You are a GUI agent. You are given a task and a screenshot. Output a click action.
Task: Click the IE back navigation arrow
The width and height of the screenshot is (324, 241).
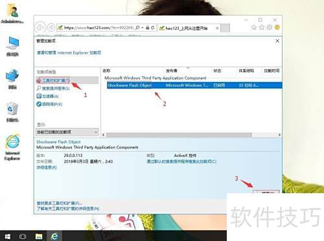tap(40, 28)
